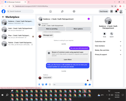The width and height of the screenshot is (126, 101).
Task: Open conversation info purple icon
Action: [x=89, y=19]
